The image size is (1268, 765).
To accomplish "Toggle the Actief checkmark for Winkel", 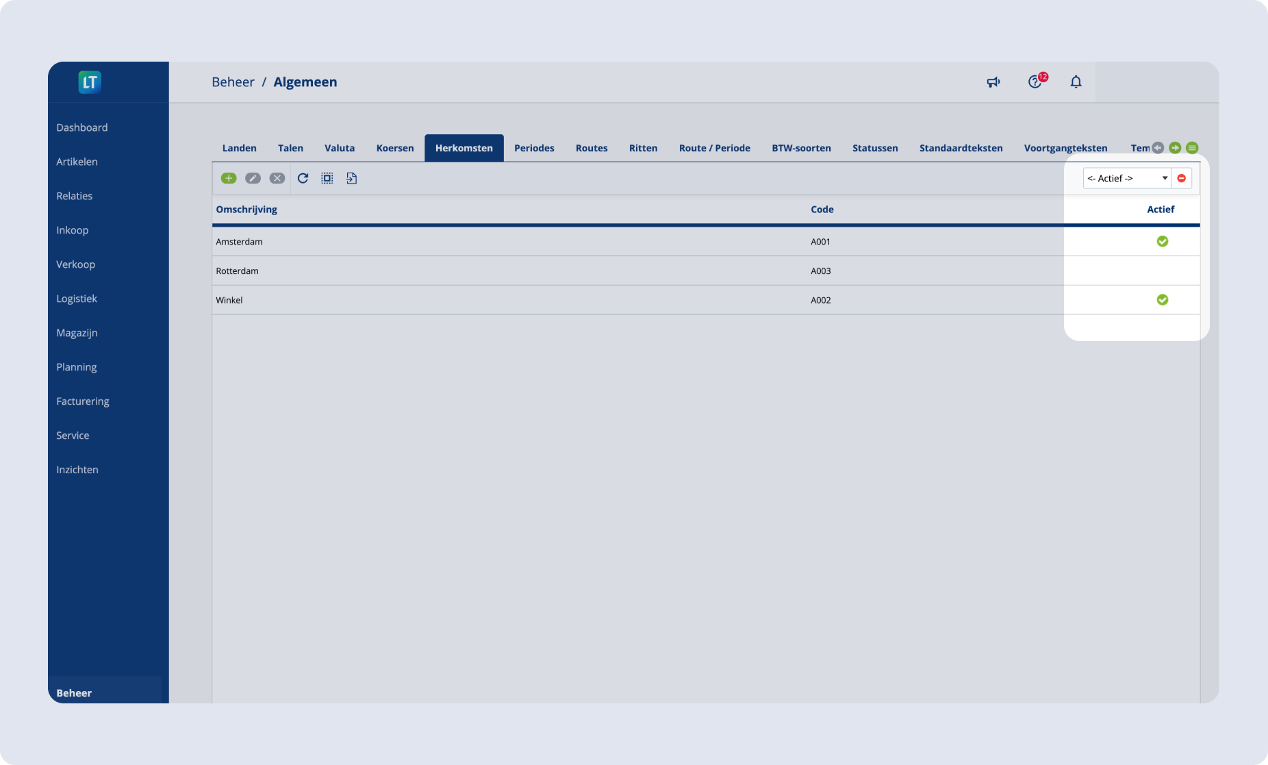I will tap(1162, 300).
